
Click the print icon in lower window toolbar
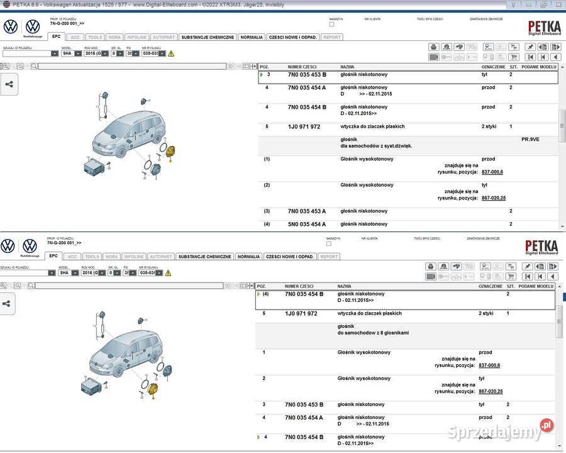click(431, 267)
